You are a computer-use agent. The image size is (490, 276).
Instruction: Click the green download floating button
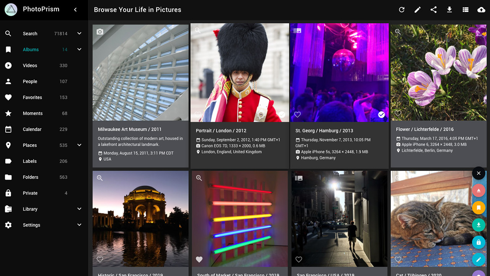tap(479, 225)
